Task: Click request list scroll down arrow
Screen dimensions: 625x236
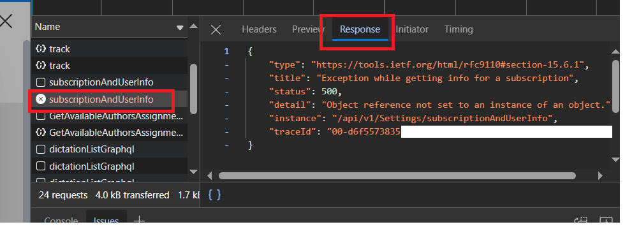Action: tap(193, 172)
